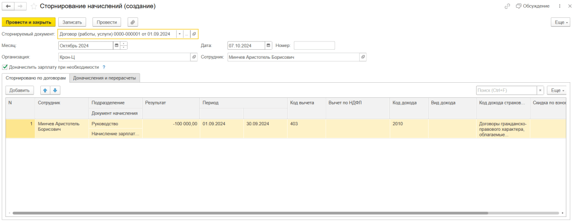Click the ellipsis select button for Сторнируемый документ
This screenshot has height=222, width=573.
186,34
